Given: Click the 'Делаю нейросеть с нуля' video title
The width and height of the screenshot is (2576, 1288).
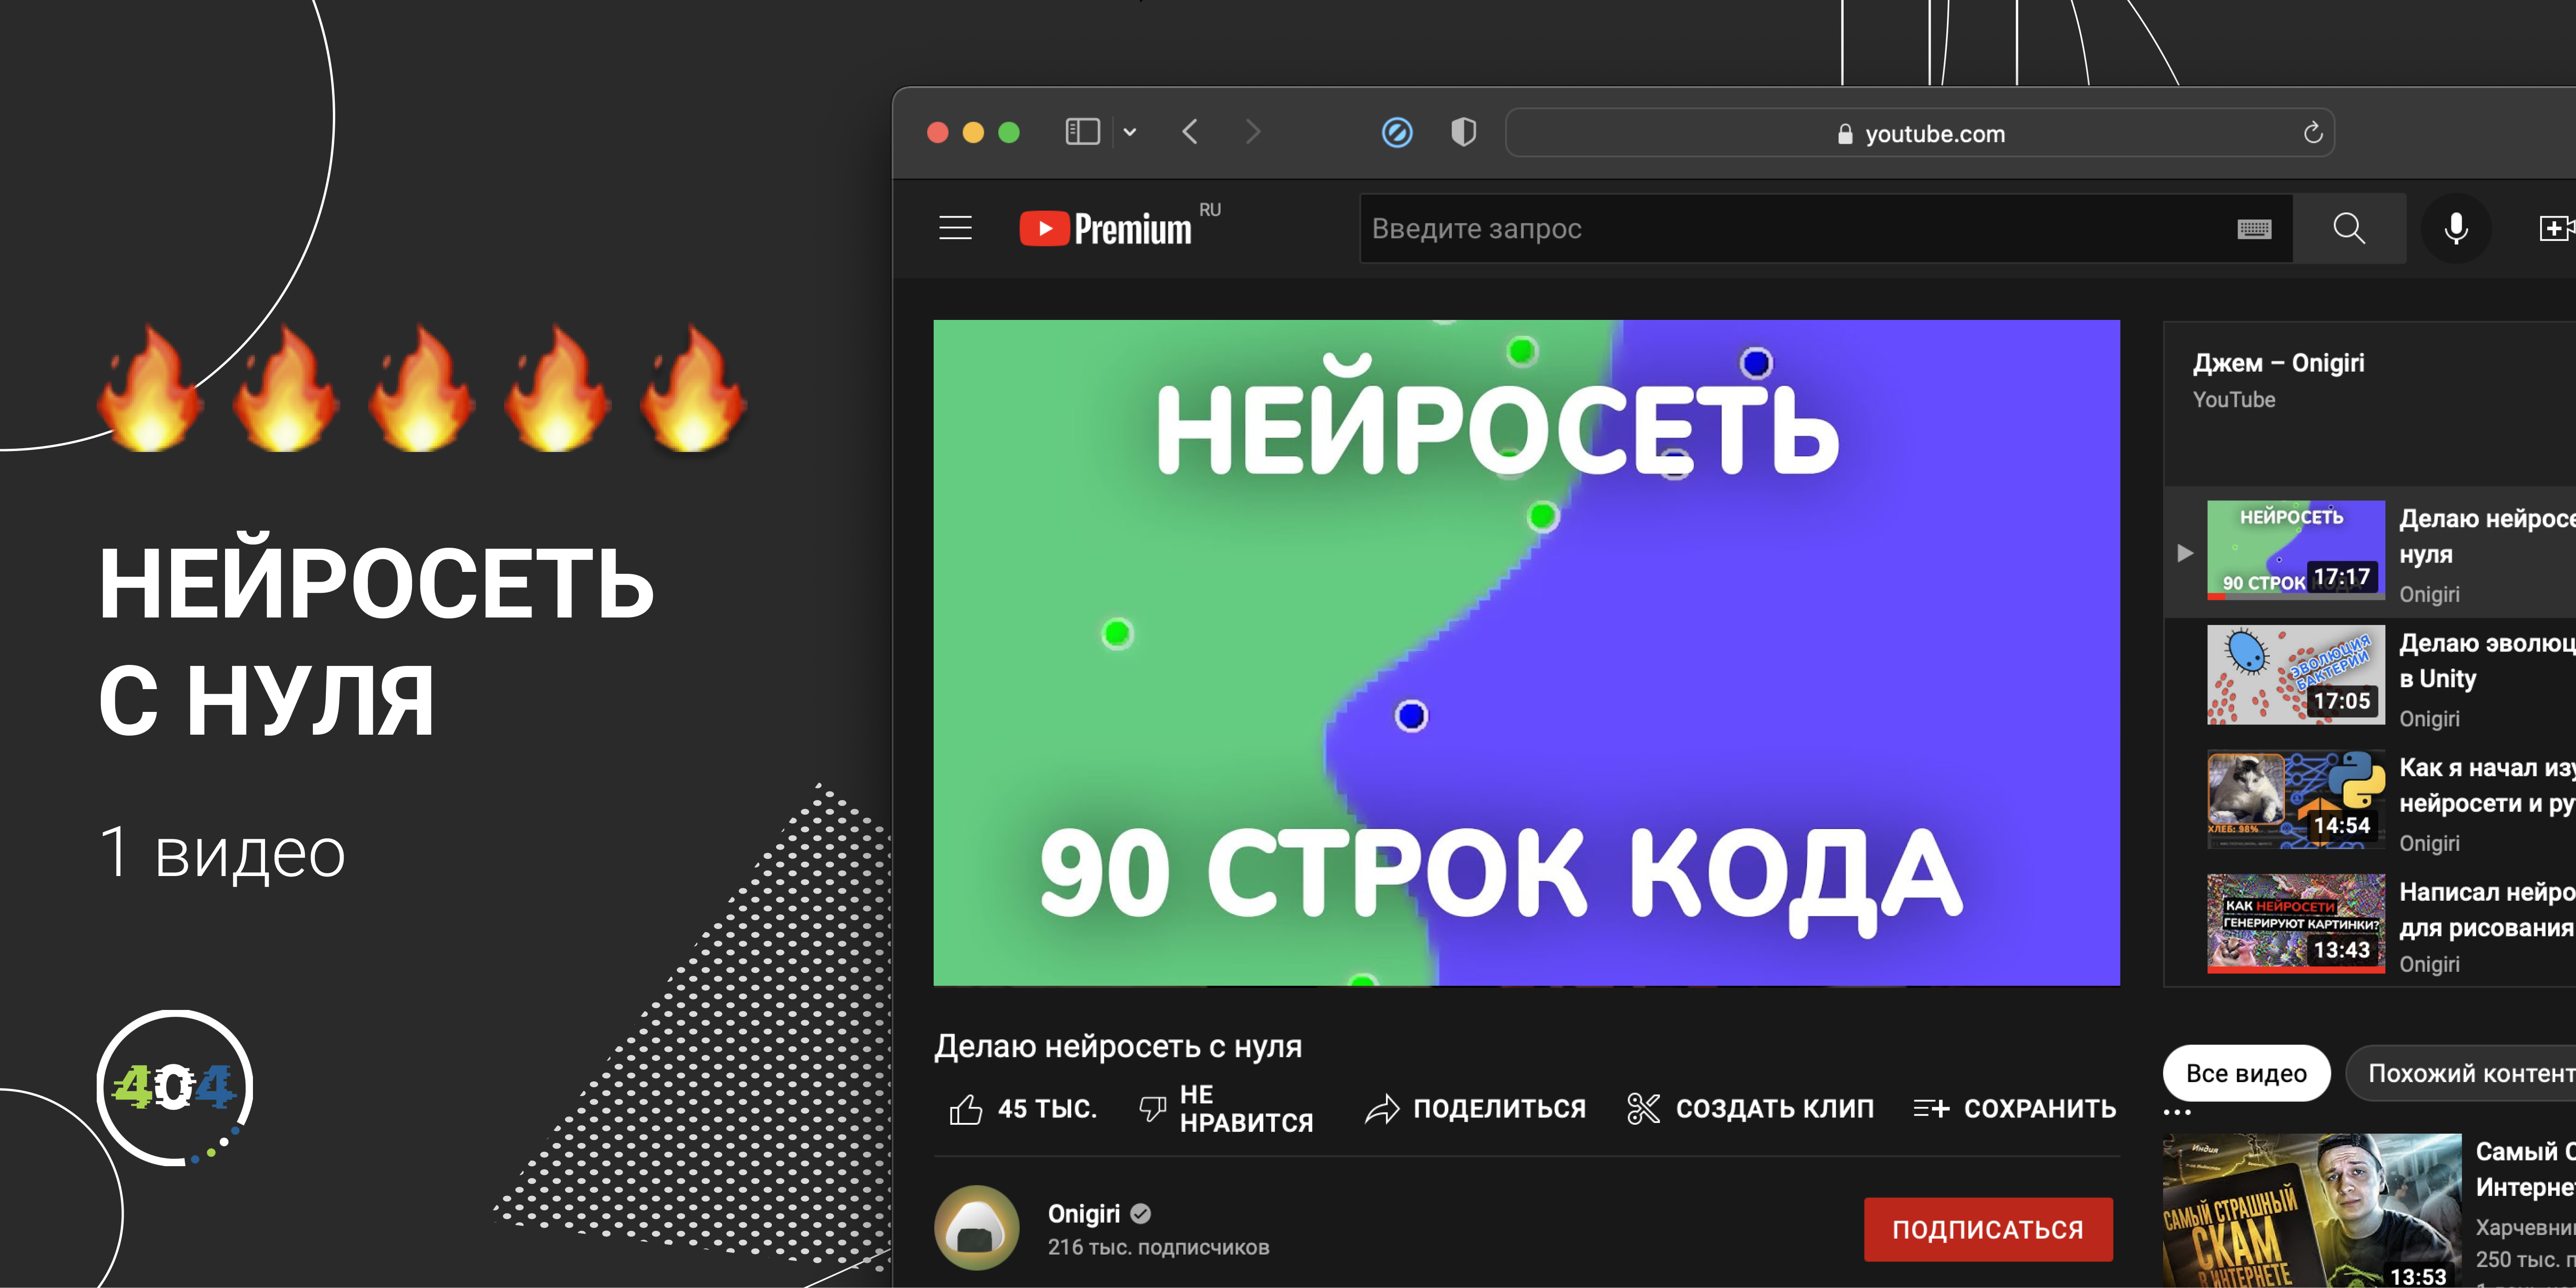Looking at the screenshot, I should coord(1118,1046).
